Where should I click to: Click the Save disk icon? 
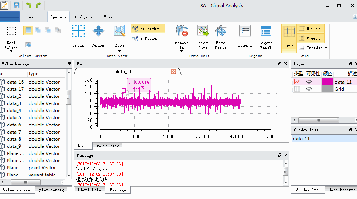(x=17, y=5)
